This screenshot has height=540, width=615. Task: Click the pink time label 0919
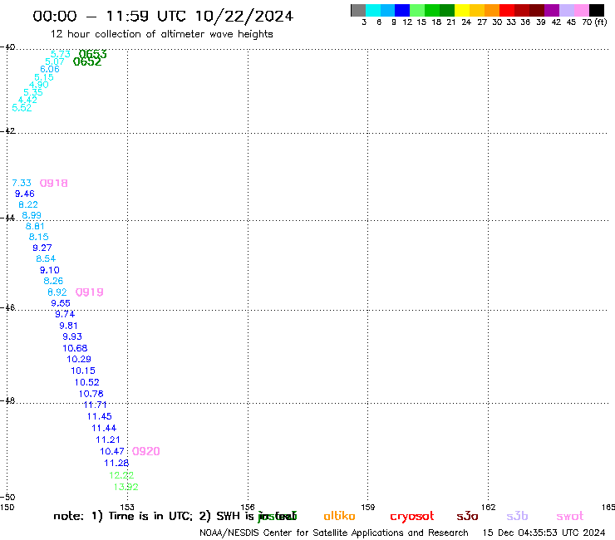(x=90, y=292)
